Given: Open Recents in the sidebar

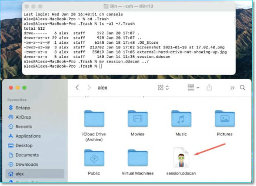Looking at the screenshot, I should (24, 126).
